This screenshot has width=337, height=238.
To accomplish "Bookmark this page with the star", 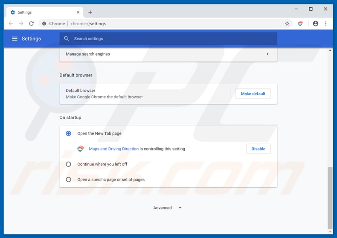I will pyautogui.click(x=287, y=24).
